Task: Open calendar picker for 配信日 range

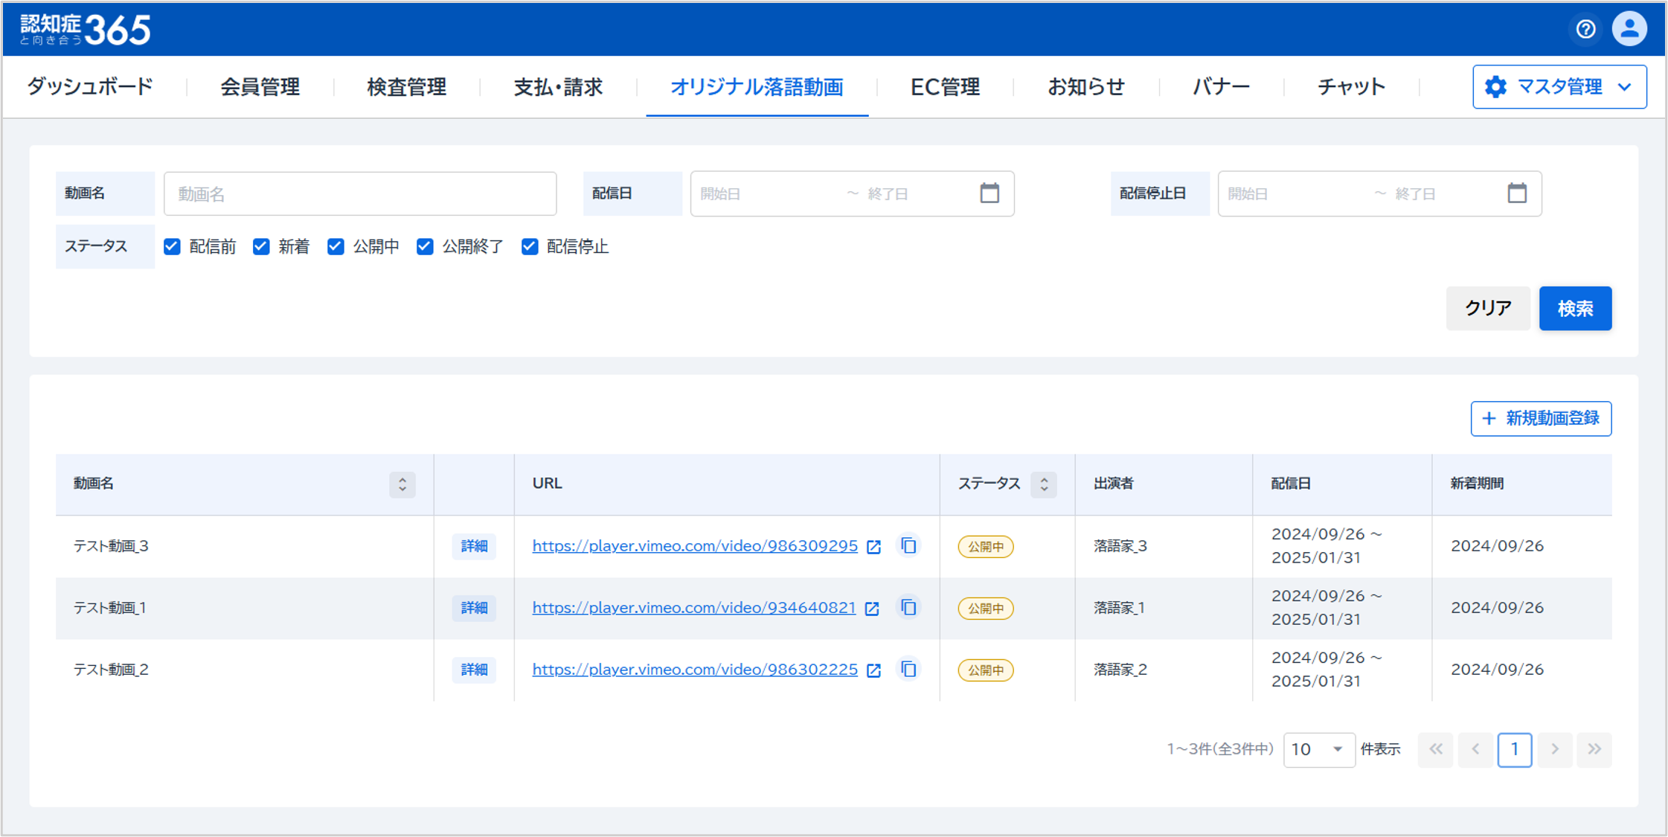Action: (989, 193)
